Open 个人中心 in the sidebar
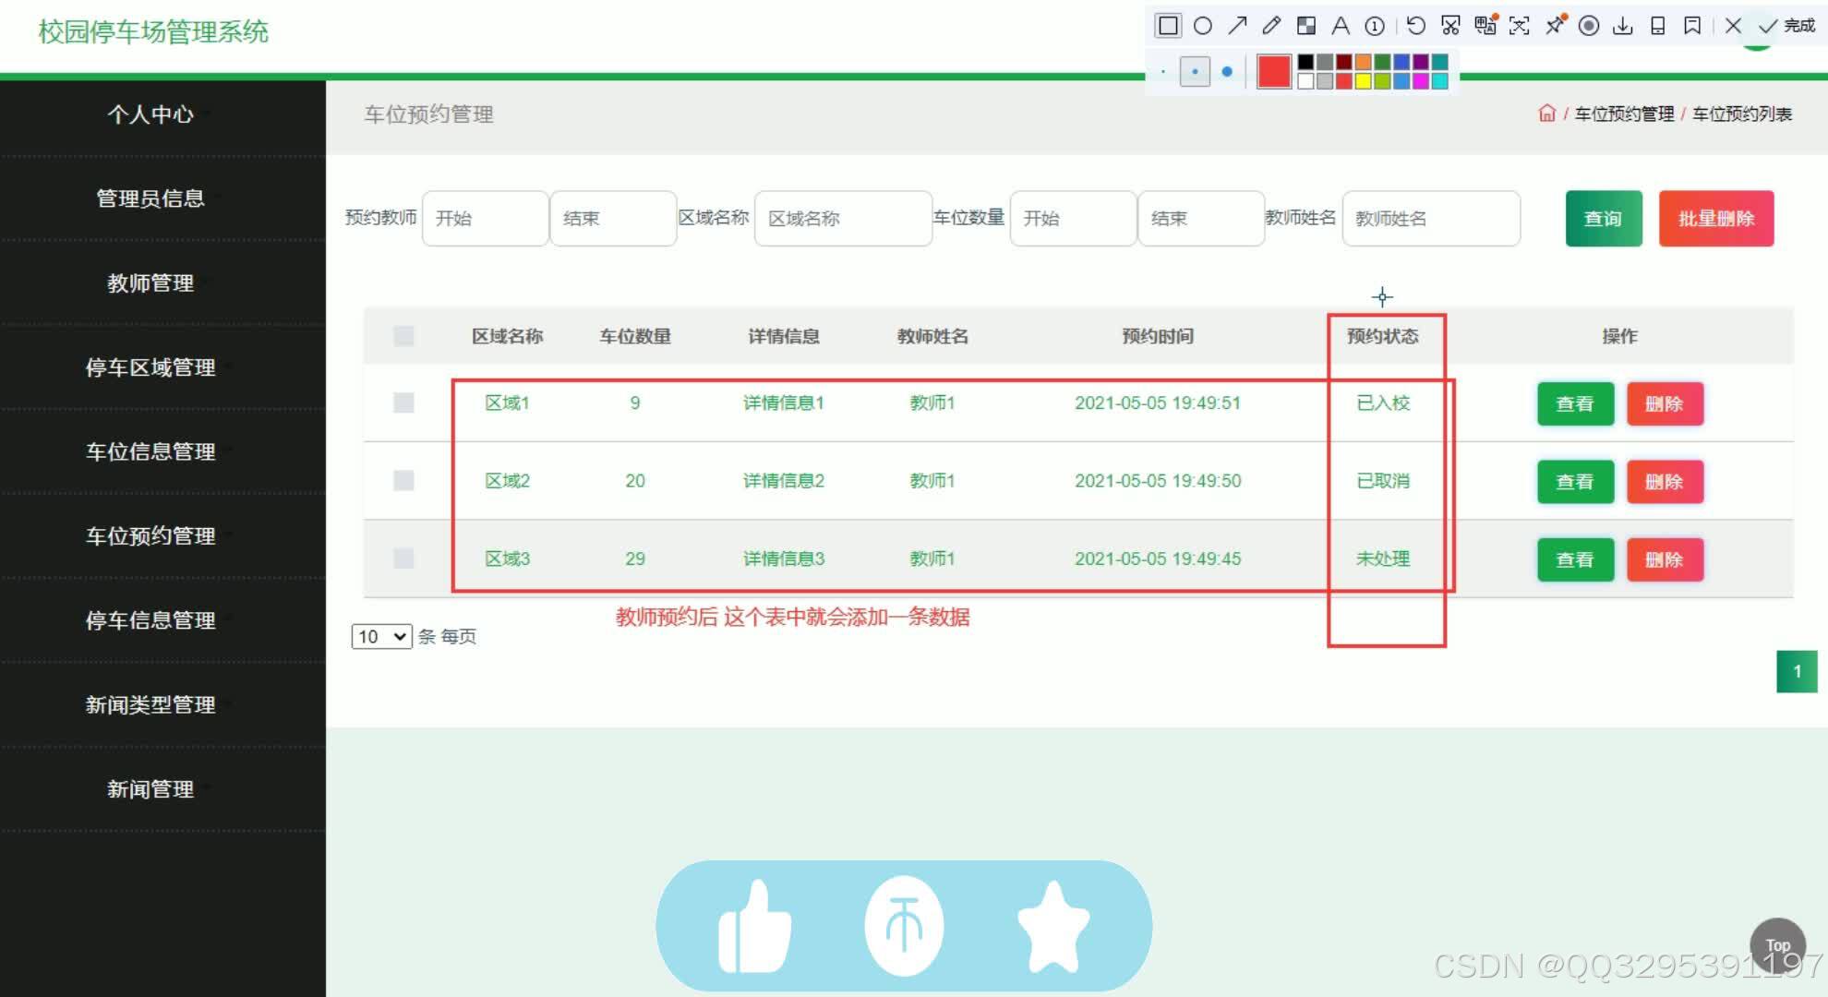The image size is (1828, 997). [150, 114]
